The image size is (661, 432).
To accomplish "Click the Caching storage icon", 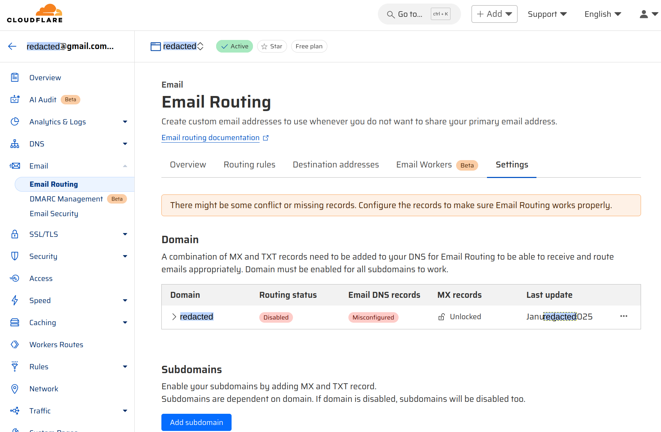I will pos(15,322).
